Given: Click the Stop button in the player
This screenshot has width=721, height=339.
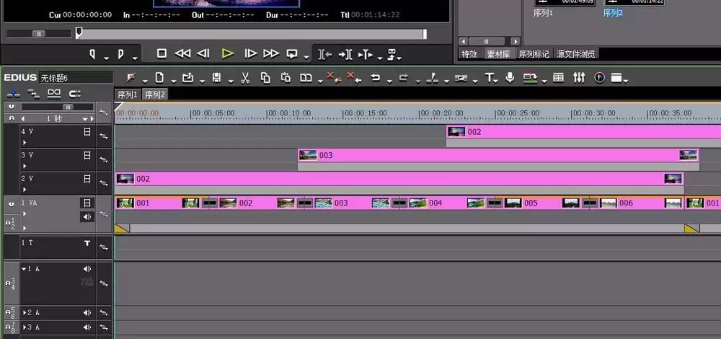Looking at the screenshot, I should pyautogui.click(x=162, y=54).
